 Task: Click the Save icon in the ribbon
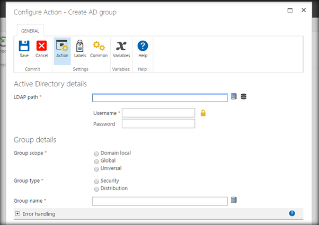pos(24,48)
